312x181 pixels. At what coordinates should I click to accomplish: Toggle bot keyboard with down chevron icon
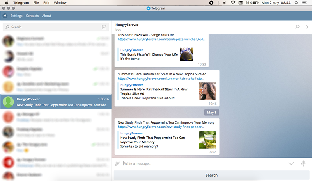(x=291, y=163)
